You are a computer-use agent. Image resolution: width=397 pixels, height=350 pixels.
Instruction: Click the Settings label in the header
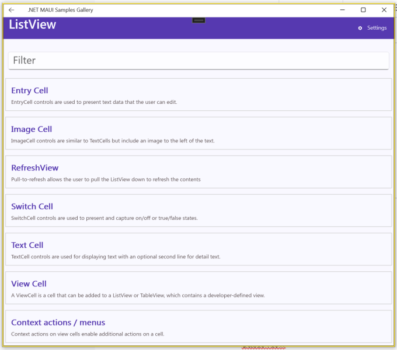pos(377,28)
